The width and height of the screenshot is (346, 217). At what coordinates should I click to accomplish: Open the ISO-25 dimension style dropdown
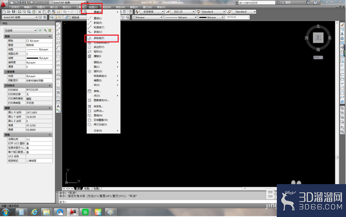point(183,12)
